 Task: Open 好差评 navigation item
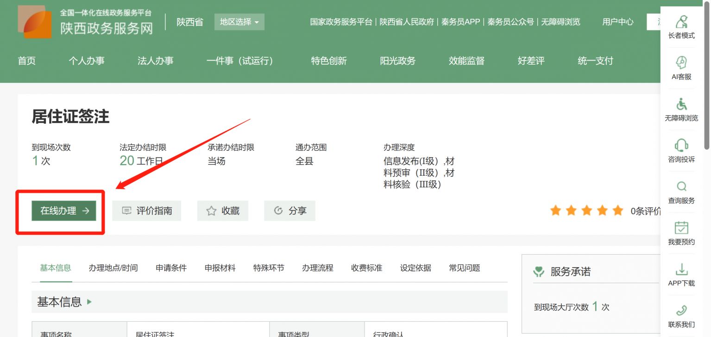point(531,61)
